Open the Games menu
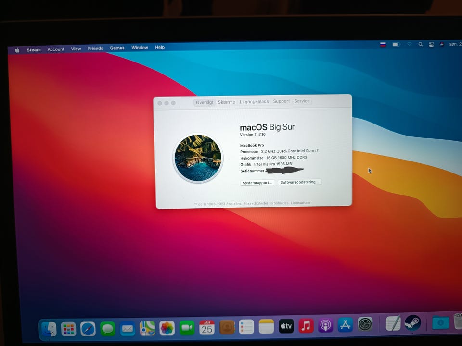462x346 pixels. (x=117, y=48)
